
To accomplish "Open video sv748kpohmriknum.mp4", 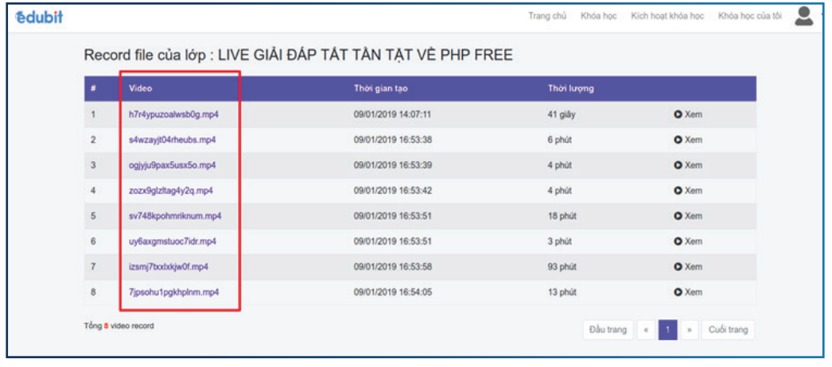I will (x=175, y=216).
